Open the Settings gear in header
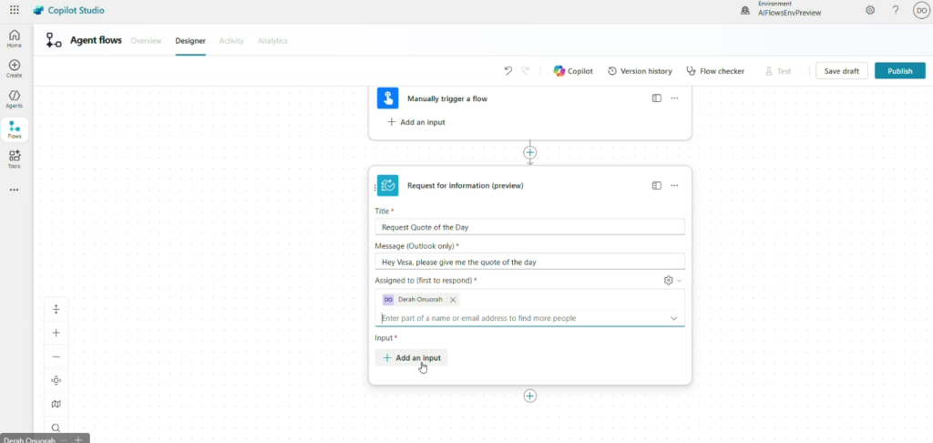The height and width of the screenshot is (443, 933). click(x=870, y=10)
